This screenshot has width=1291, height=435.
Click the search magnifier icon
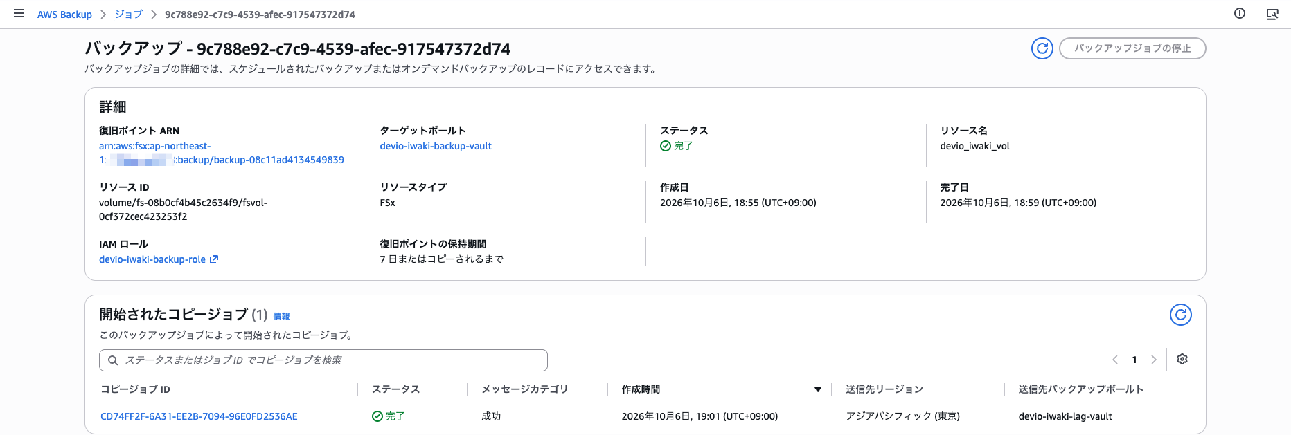(x=113, y=360)
